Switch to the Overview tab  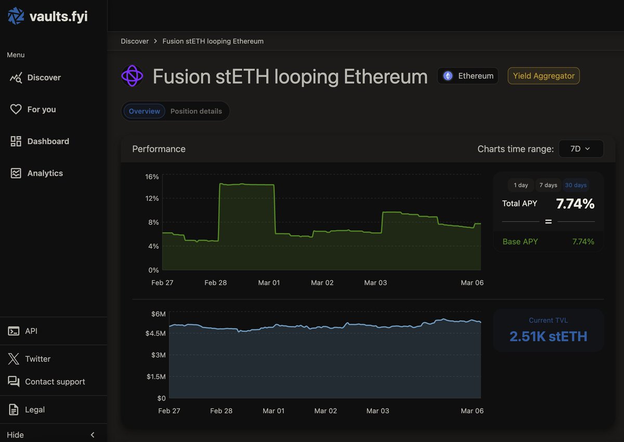click(144, 111)
